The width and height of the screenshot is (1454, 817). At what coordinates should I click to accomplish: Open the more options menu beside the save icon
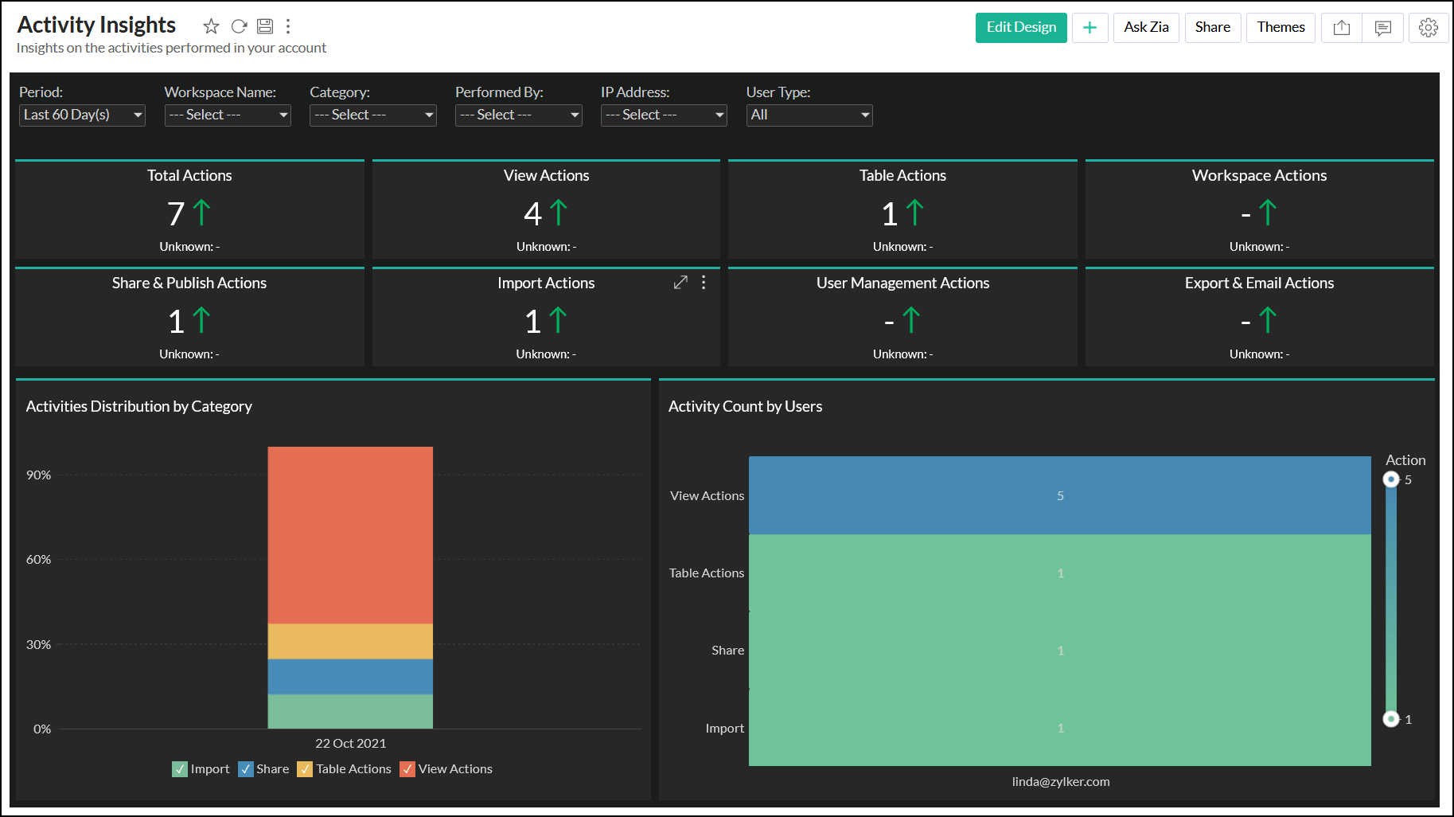288,25
